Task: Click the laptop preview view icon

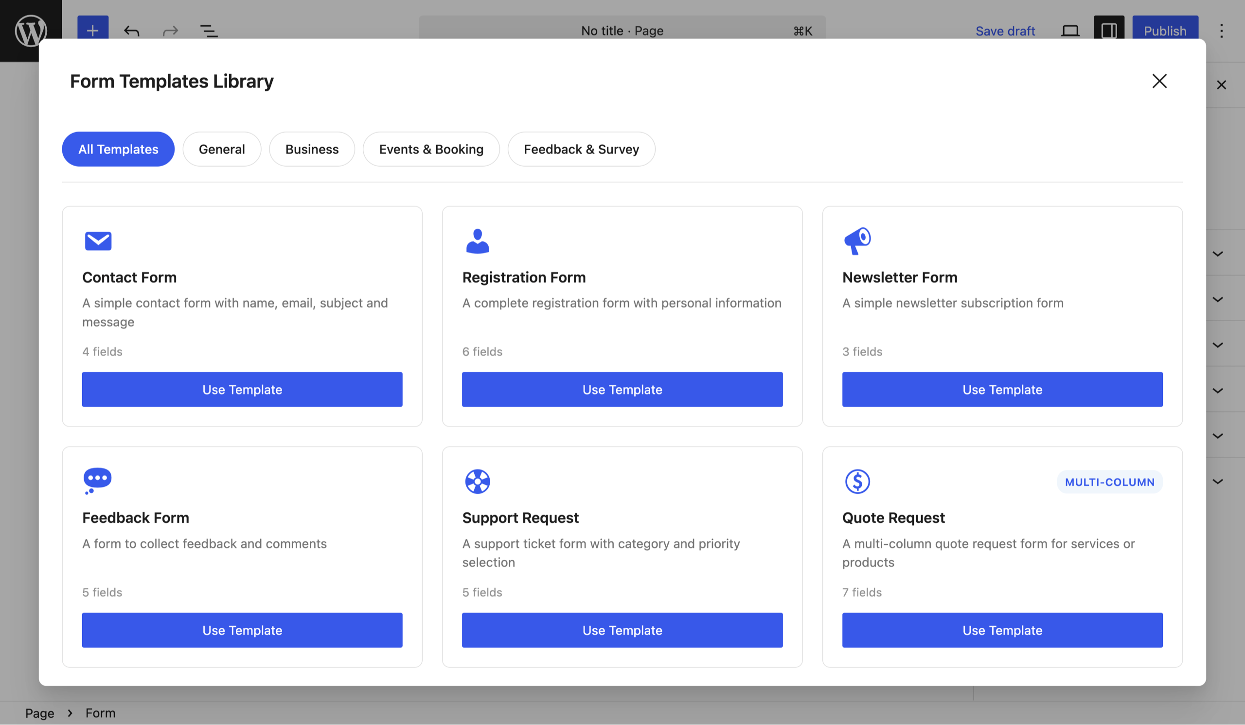Action: click(x=1070, y=31)
